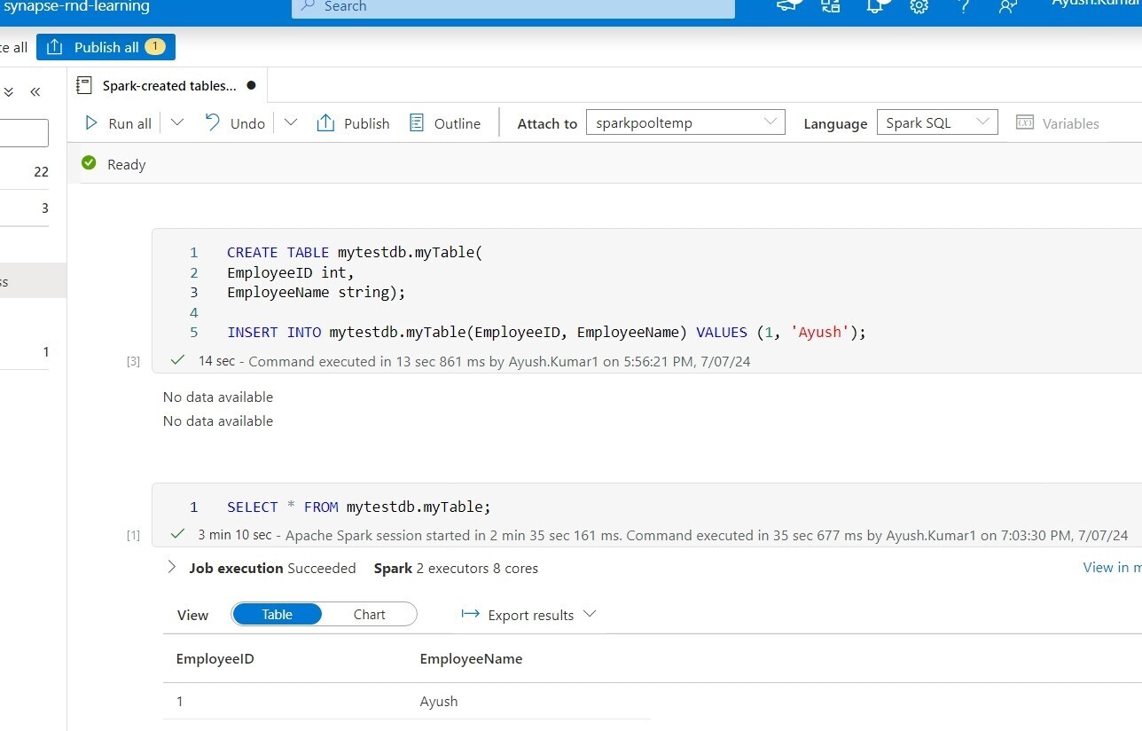Switch results view to Table
The height and width of the screenshot is (731, 1142).
coord(277,615)
